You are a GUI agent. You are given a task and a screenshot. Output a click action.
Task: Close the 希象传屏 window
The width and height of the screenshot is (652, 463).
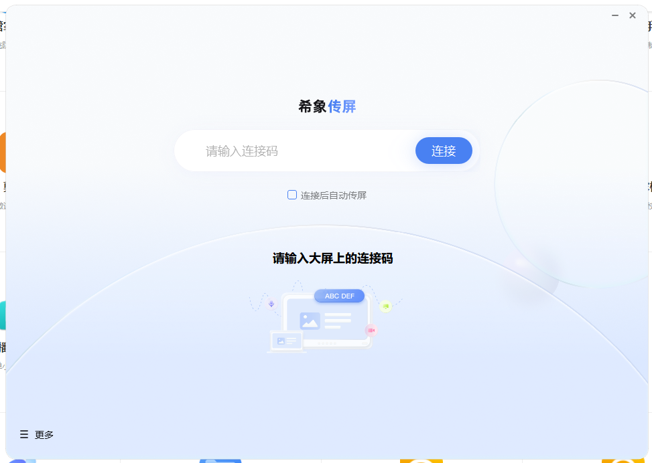click(x=633, y=15)
